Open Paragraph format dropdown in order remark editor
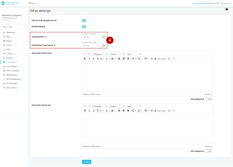Image resolution: width=233 pixels, height=167 pixels. point(100,54)
